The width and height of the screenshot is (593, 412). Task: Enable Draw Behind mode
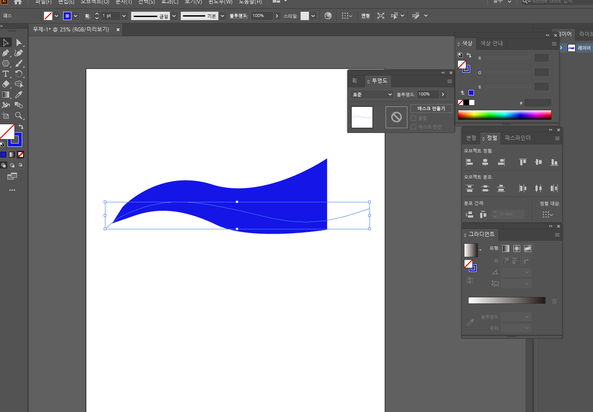[12, 165]
